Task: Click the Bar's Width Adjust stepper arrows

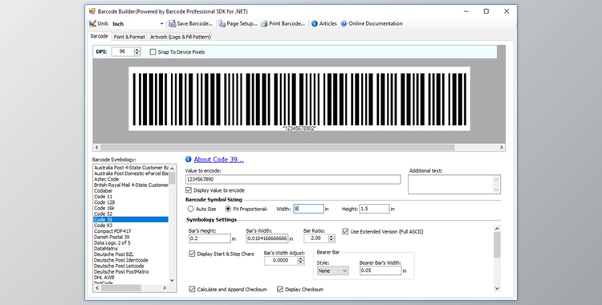Action: click(301, 260)
